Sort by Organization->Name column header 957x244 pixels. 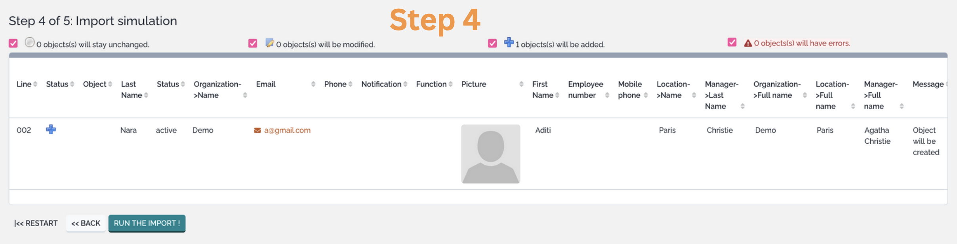(217, 90)
